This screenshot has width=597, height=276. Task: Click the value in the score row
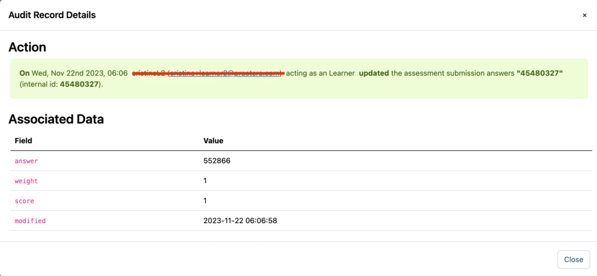coord(205,201)
